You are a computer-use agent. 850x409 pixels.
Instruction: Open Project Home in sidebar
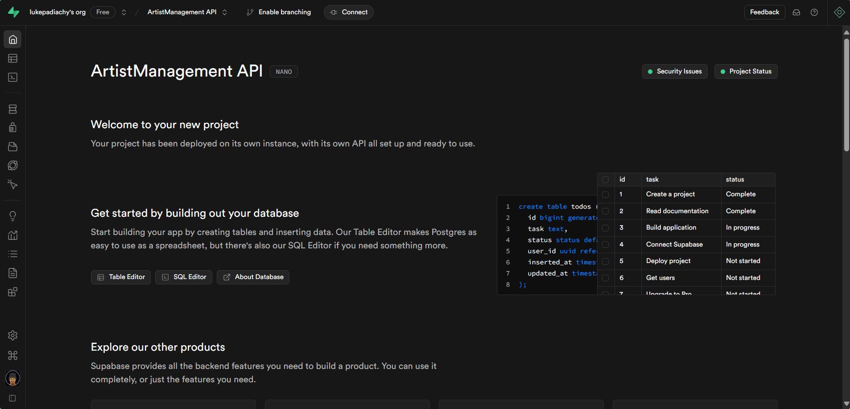pyautogui.click(x=13, y=40)
